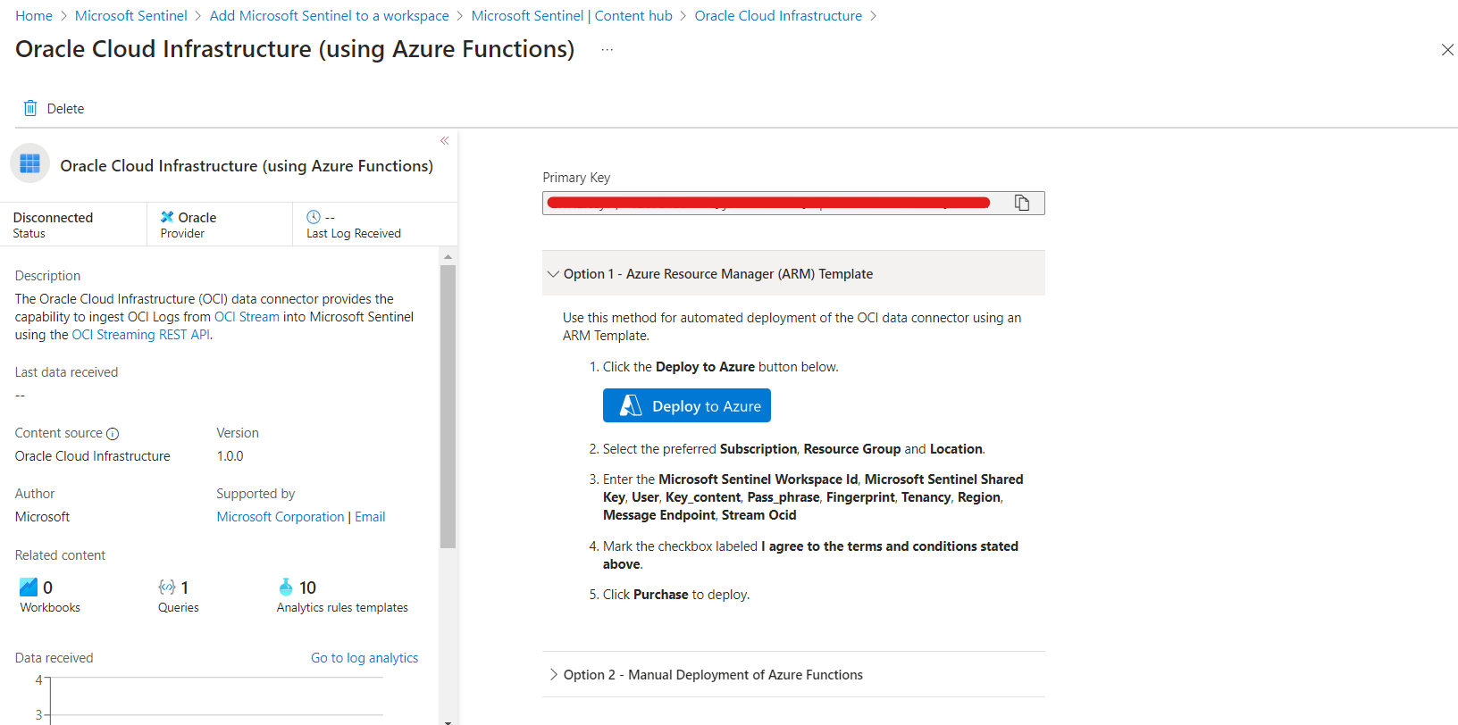This screenshot has height=725, width=1458.
Task: Go to log analytics
Action: [x=364, y=658]
